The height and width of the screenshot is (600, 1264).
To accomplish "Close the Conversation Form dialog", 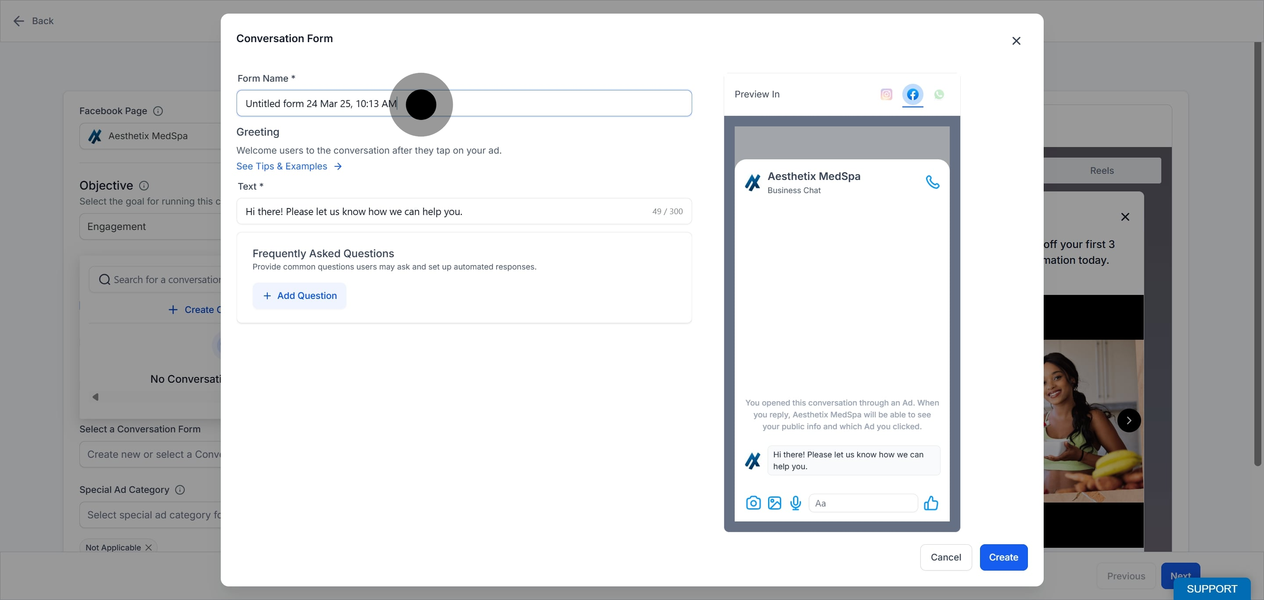I will pyautogui.click(x=1016, y=41).
